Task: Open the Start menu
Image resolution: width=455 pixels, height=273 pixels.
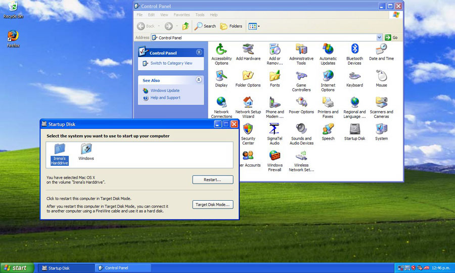Action: (x=17, y=268)
